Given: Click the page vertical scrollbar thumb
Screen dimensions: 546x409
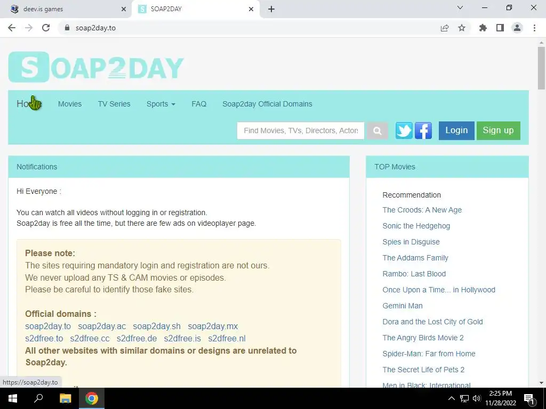Looking at the screenshot, I should pos(541,68).
